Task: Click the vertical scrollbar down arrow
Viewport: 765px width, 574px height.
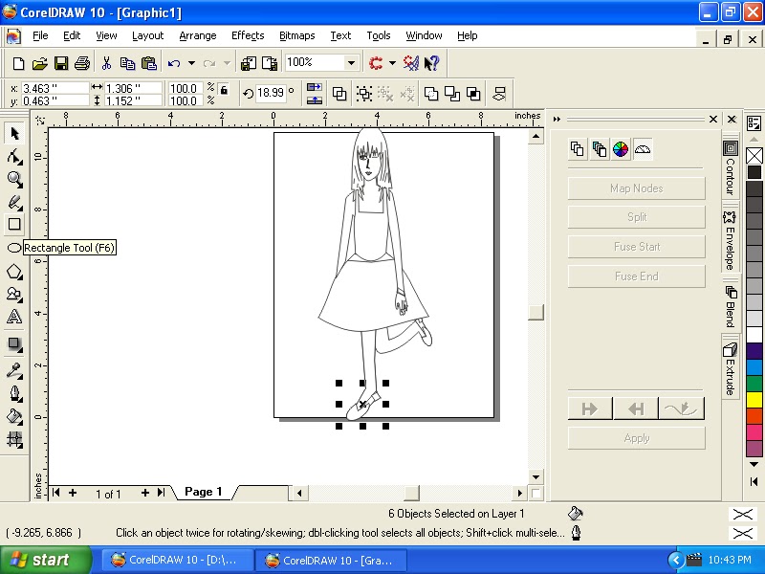Action: coord(535,476)
